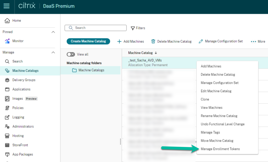This screenshot has width=268, height=162.
Task: Click Delete Machine Catalog in toolbar
Action: 171,41
